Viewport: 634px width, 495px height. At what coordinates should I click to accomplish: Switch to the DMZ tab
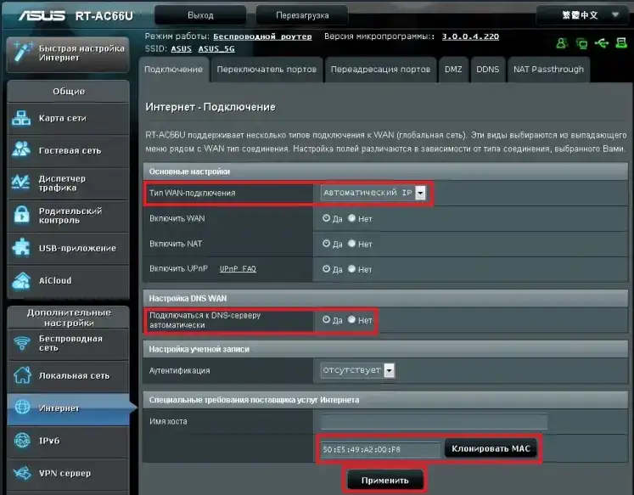tap(453, 70)
